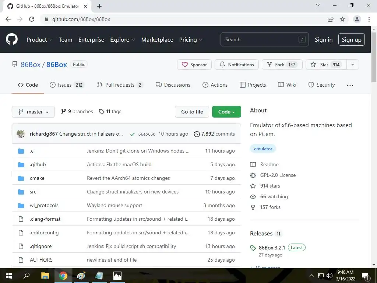
Task: Open the Marketplace link
Action: 157,40
